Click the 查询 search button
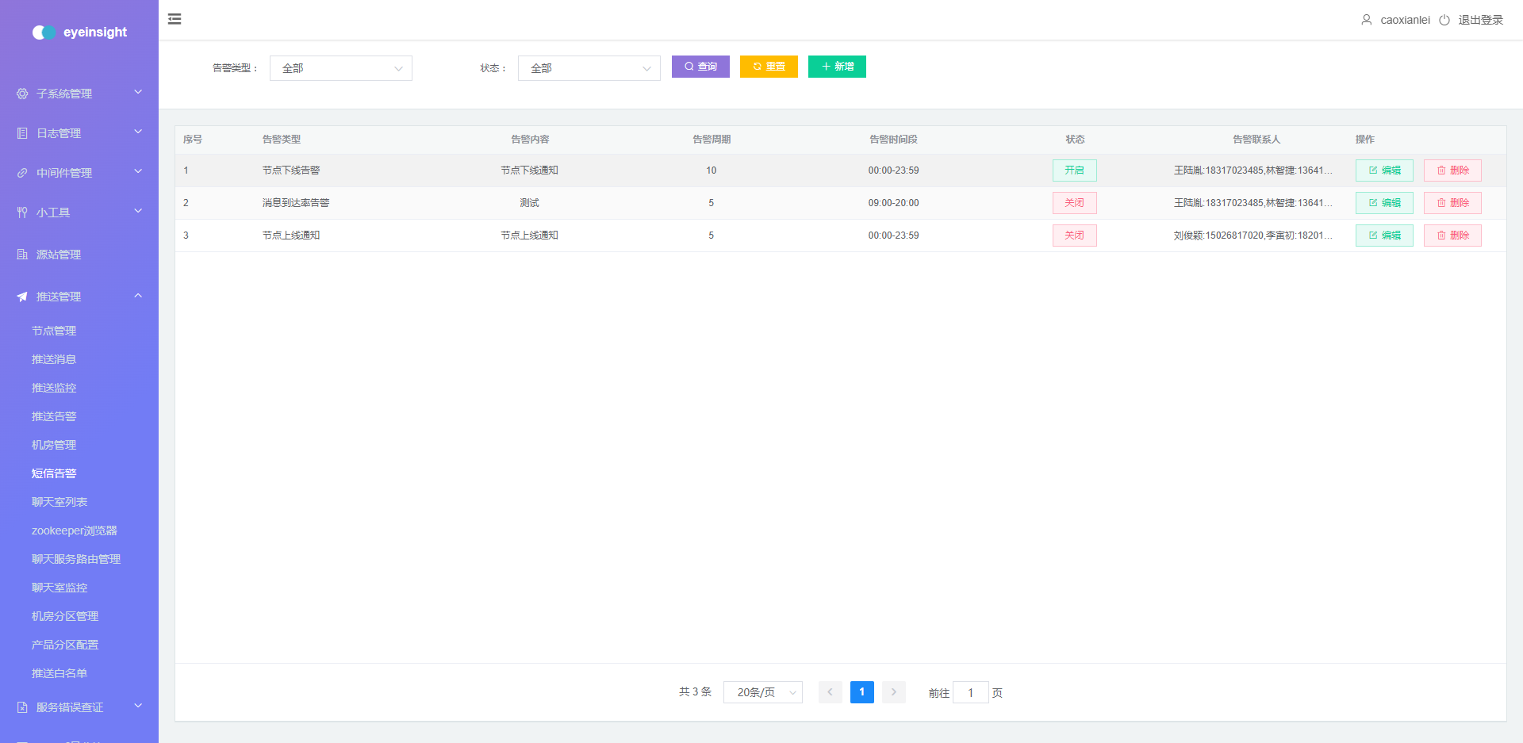 pyautogui.click(x=700, y=67)
